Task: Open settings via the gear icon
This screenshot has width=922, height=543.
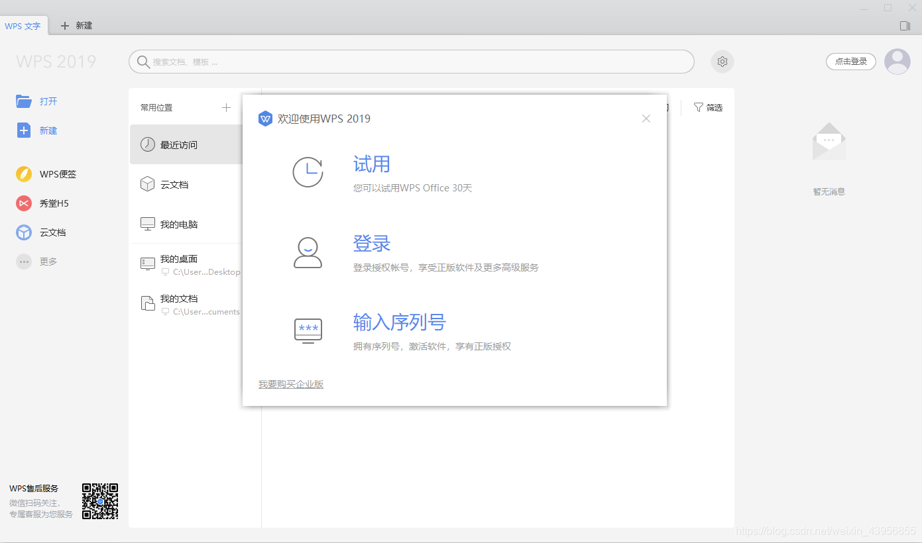Action: pos(722,62)
